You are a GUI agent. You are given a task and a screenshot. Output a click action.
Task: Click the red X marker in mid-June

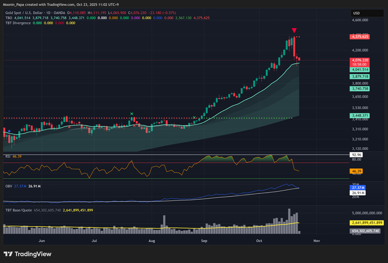[x=69, y=127]
